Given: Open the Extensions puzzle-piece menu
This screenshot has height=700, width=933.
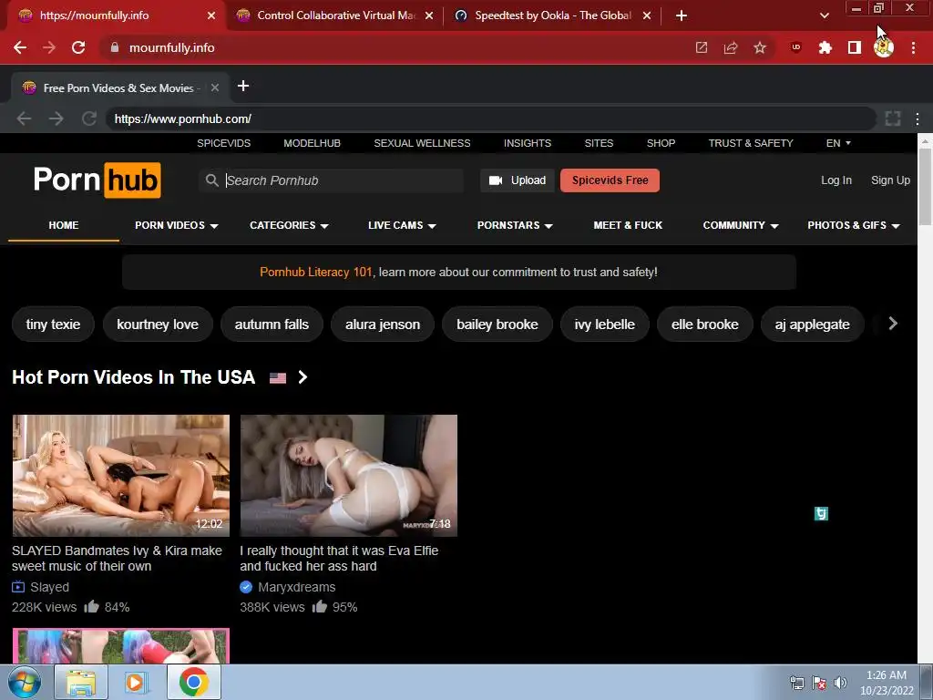Looking at the screenshot, I should click(x=825, y=47).
